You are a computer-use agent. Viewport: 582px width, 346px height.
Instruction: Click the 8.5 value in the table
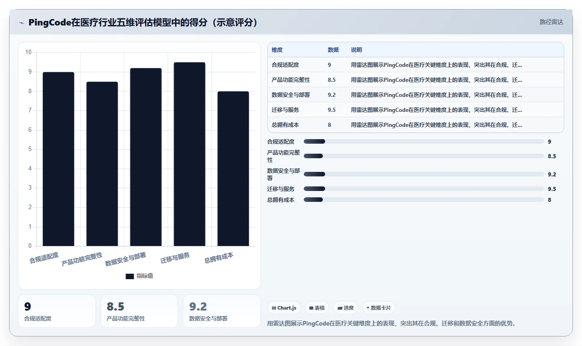coord(332,80)
